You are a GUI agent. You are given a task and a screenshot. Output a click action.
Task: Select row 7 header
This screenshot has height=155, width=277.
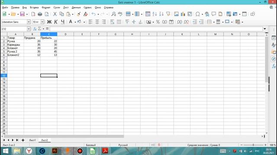[4, 59]
